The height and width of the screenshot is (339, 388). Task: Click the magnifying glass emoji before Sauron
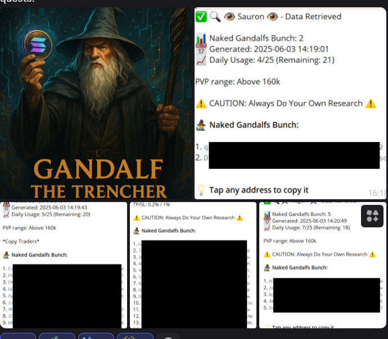(x=215, y=16)
